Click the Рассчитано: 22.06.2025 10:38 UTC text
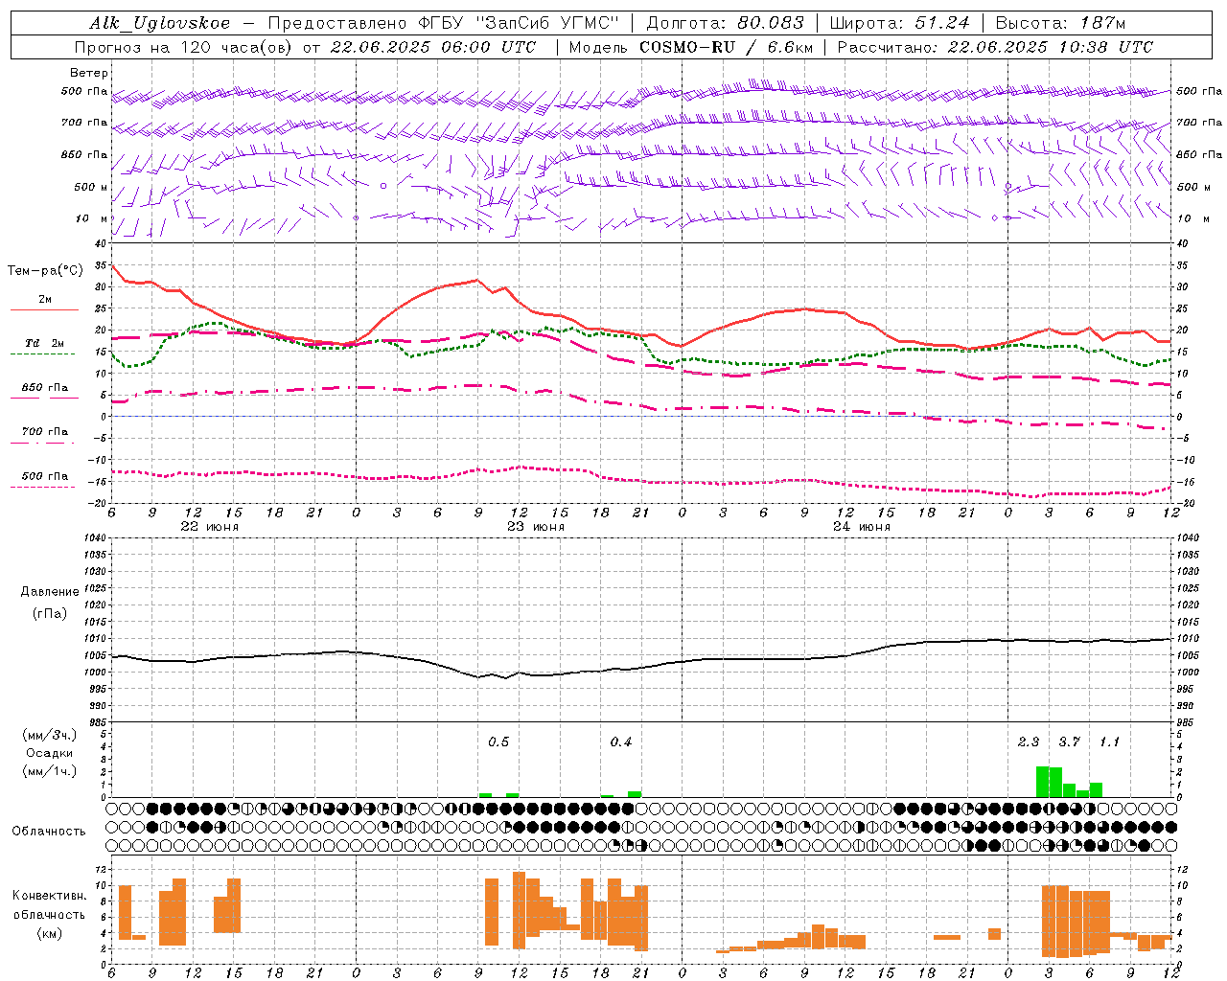 point(995,47)
